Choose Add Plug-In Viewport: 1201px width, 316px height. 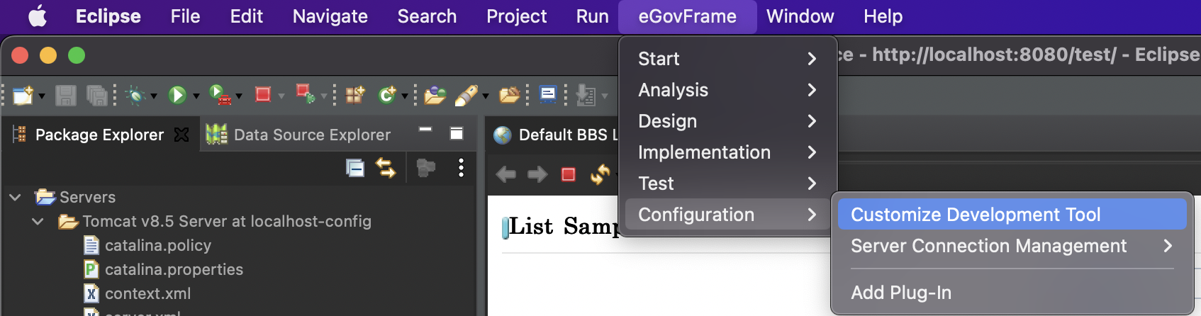point(1012,293)
